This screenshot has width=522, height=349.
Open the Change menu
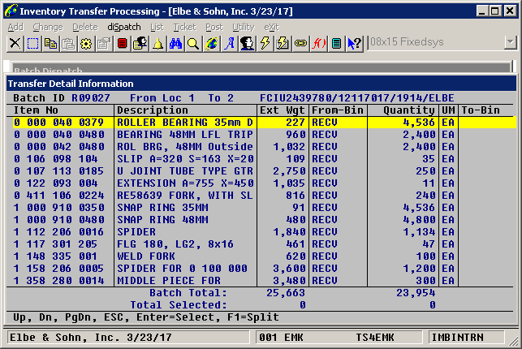pos(48,27)
